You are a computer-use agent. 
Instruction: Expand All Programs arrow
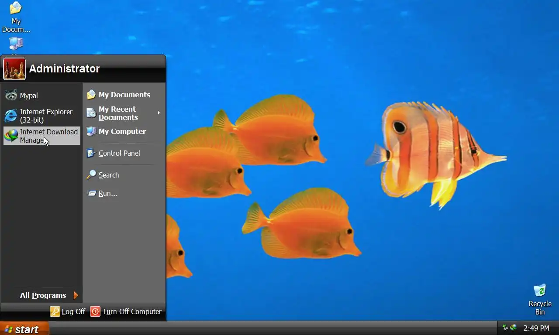(x=76, y=295)
